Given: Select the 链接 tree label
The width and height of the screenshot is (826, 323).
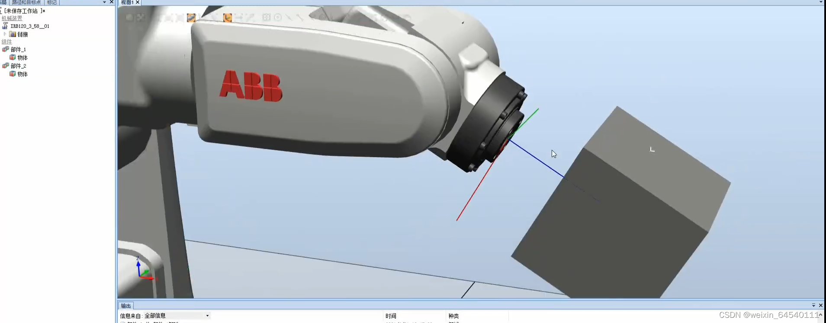Looking at the screenshot, I should pos(22,34).
